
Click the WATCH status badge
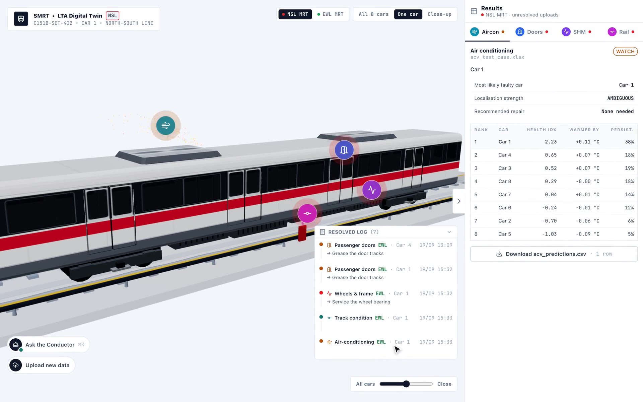pyautogui.click(x=625, y=51)
